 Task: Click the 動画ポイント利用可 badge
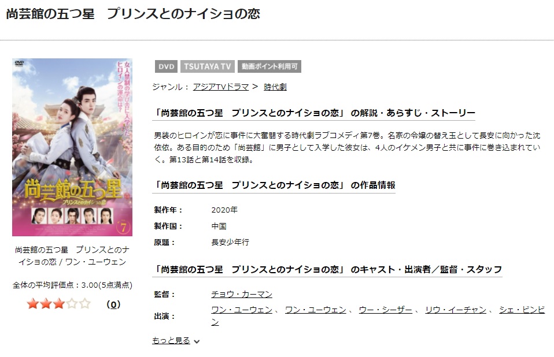point(269,66)
